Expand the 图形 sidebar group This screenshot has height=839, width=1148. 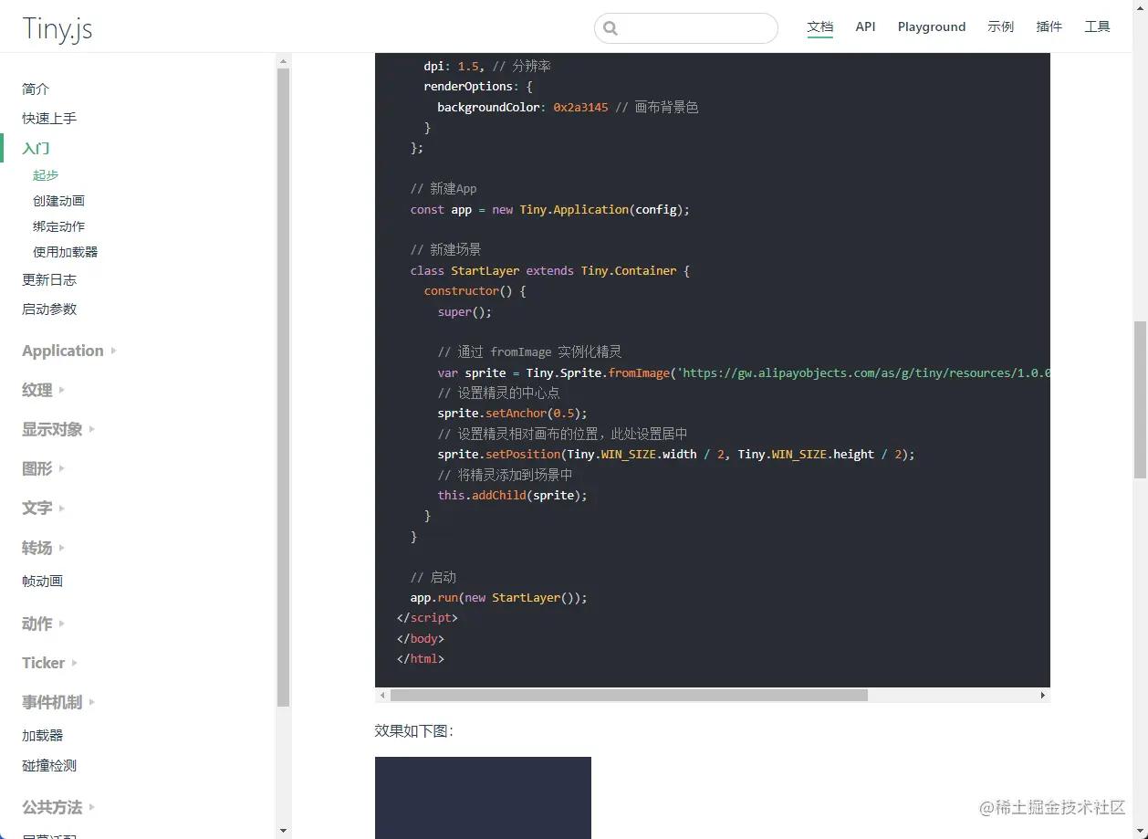(44, 468)
